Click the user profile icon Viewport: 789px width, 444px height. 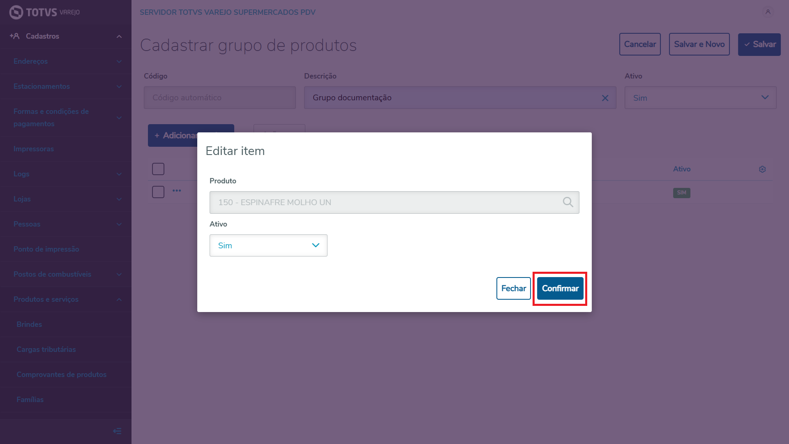pos(768,12)
